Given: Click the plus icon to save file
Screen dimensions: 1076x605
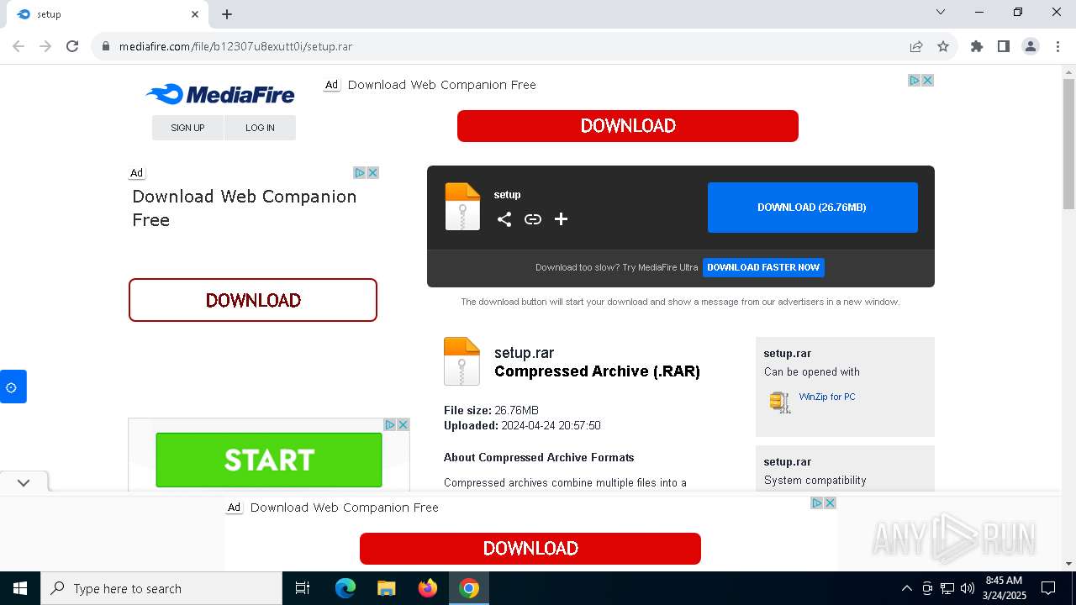Looking at the screenshot, I should click(562, 219).
